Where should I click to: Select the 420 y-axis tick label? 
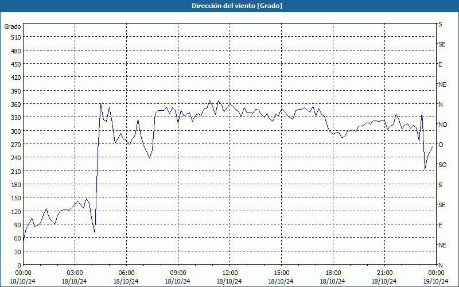point(16,77)
